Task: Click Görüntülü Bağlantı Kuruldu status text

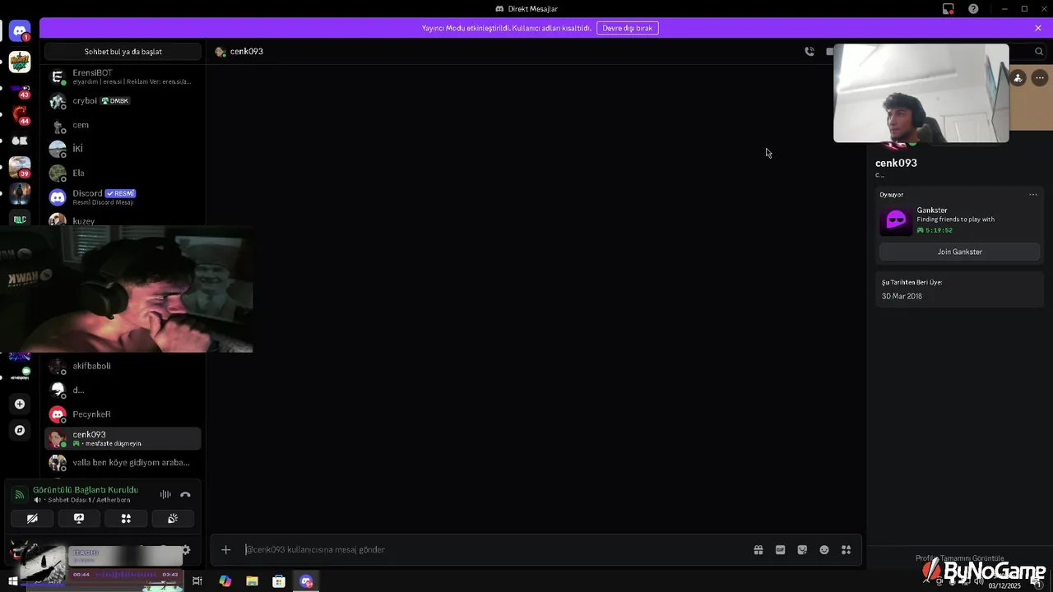Action: coord(86,490)
